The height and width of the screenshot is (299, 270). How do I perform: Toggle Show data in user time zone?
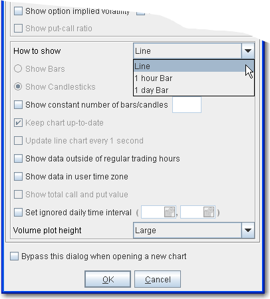(x=18, y=177)
